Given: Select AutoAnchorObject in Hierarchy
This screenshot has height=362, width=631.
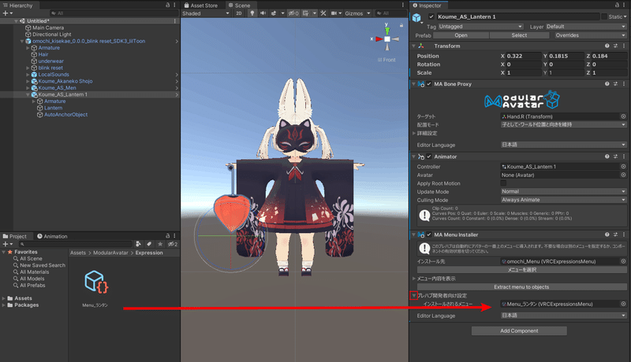Looking at the screenshot, I should (x=65, y=115).
